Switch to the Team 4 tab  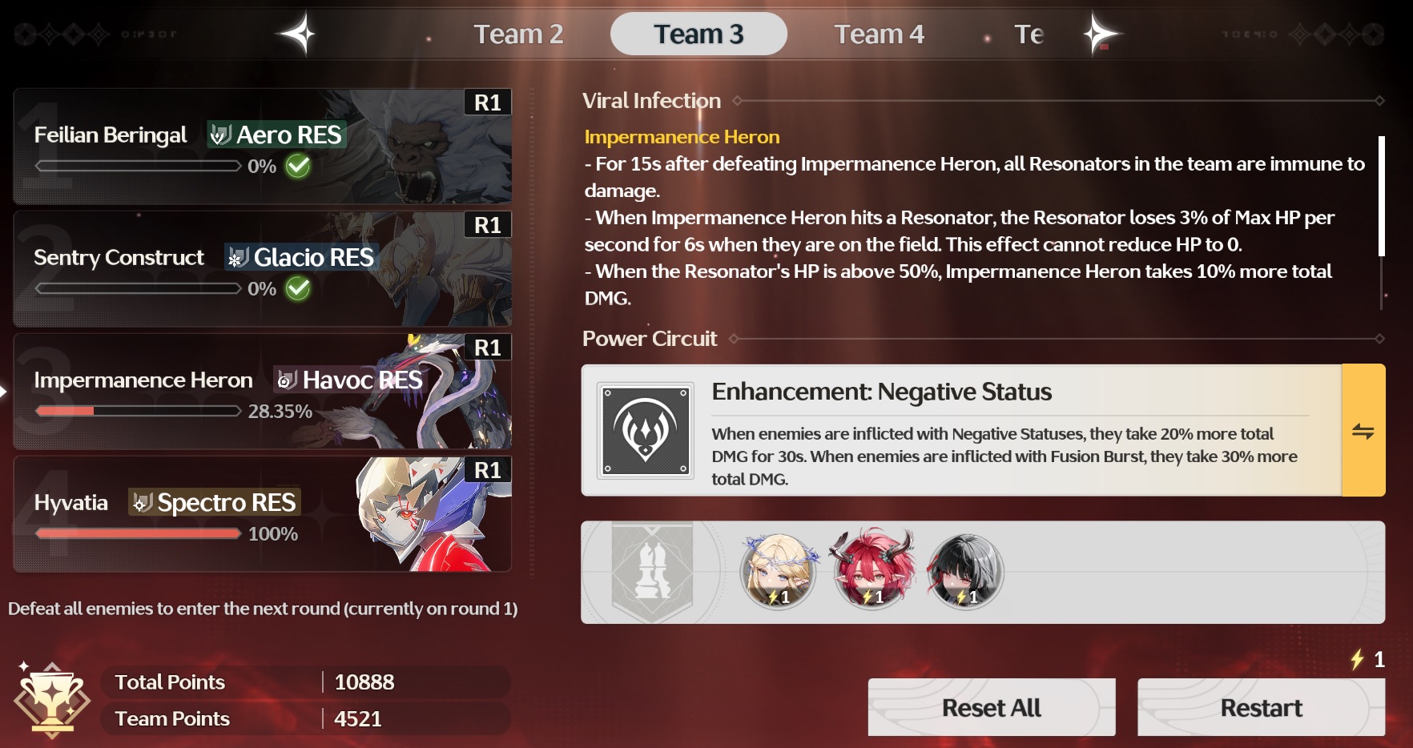click(x=879, y=34)
